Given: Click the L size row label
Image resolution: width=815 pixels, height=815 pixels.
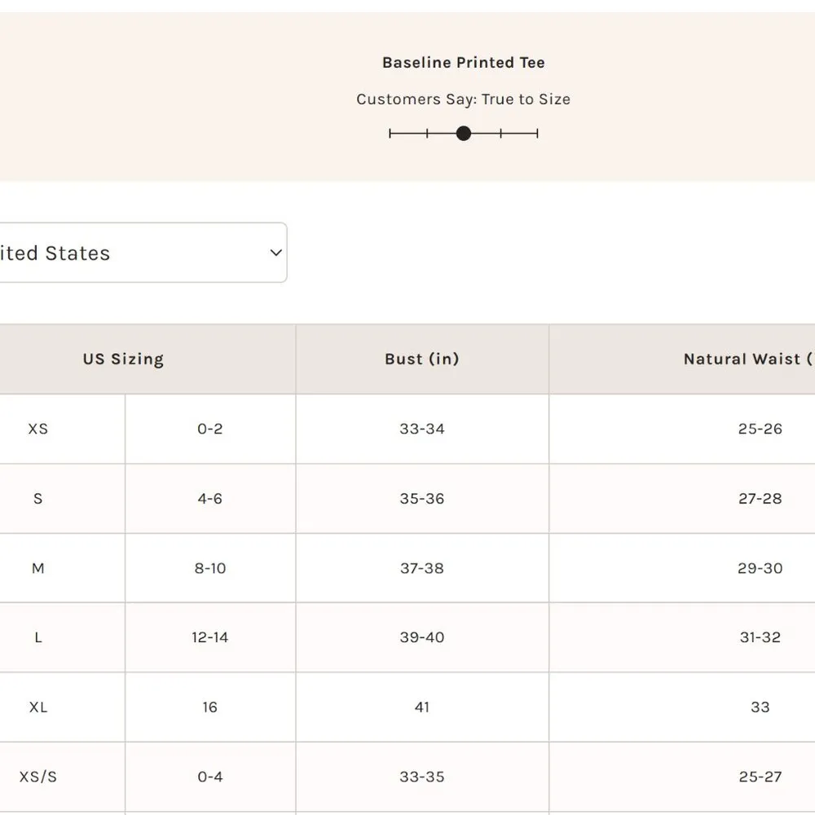Looking at the screenshot, I should pyautogui.click(x=38, y=637).
